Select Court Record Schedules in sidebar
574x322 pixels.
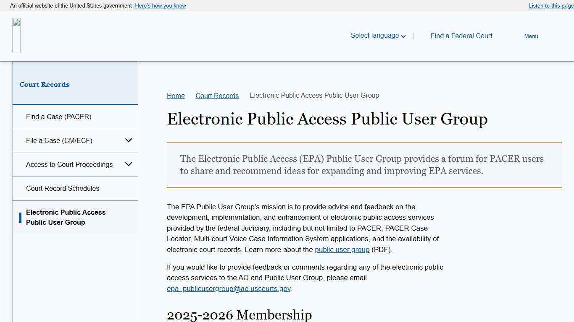pos(63,188)
